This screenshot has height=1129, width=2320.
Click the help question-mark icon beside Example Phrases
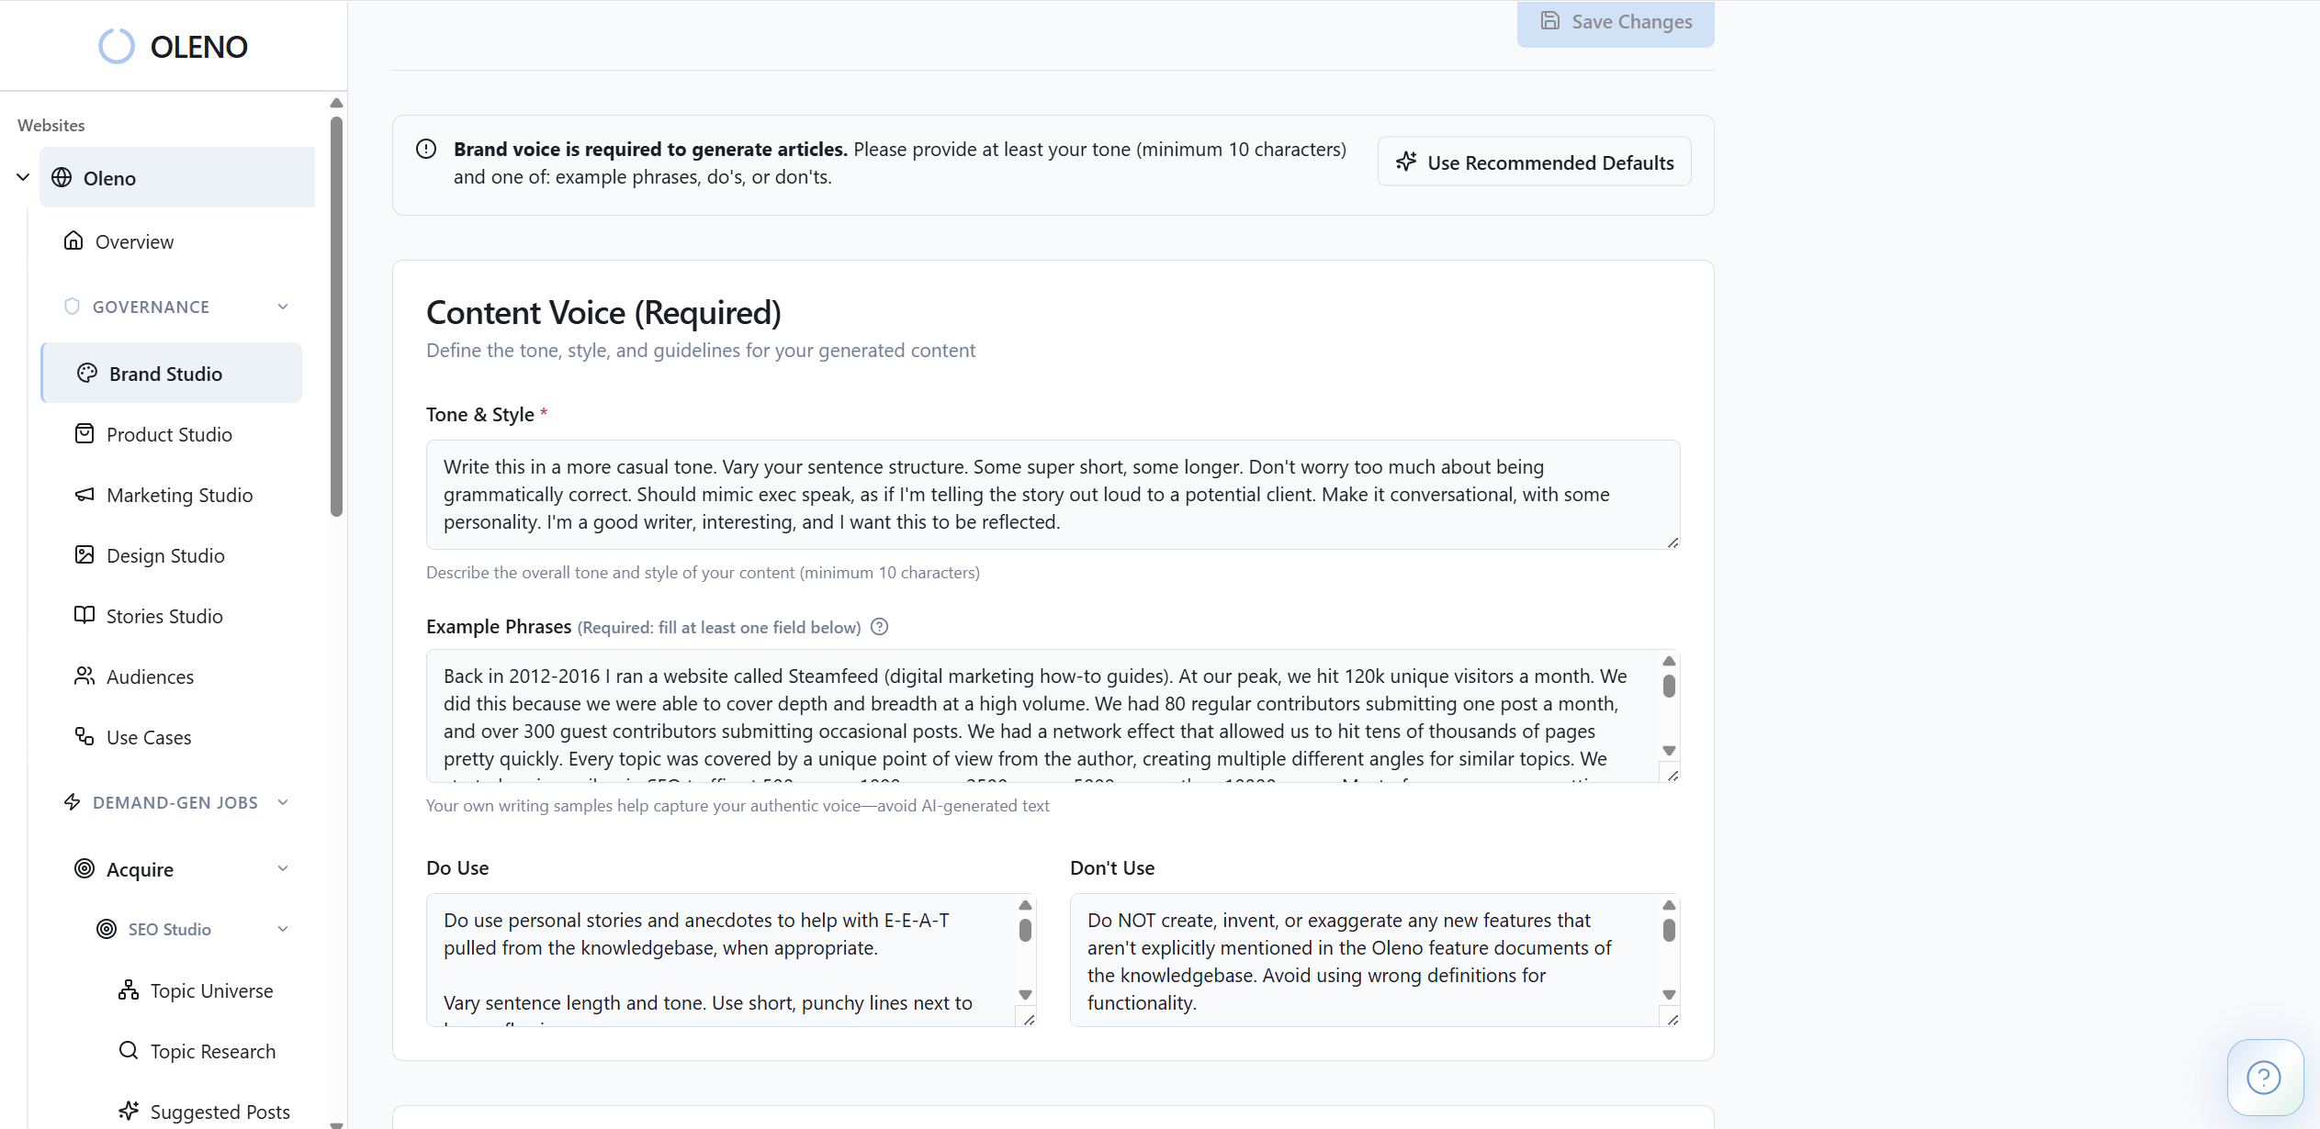pyautogui.click(x=879, y=627)
